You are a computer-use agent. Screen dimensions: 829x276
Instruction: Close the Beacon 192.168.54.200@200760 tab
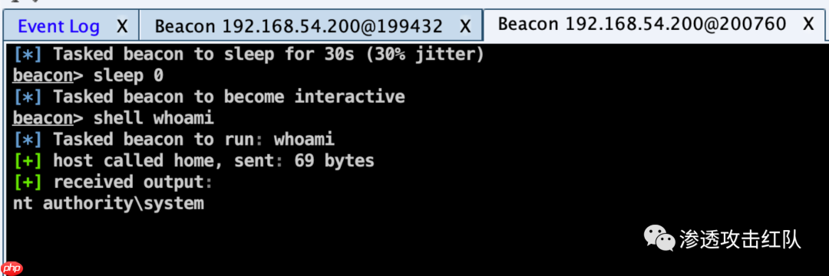[x=808, y=24]
